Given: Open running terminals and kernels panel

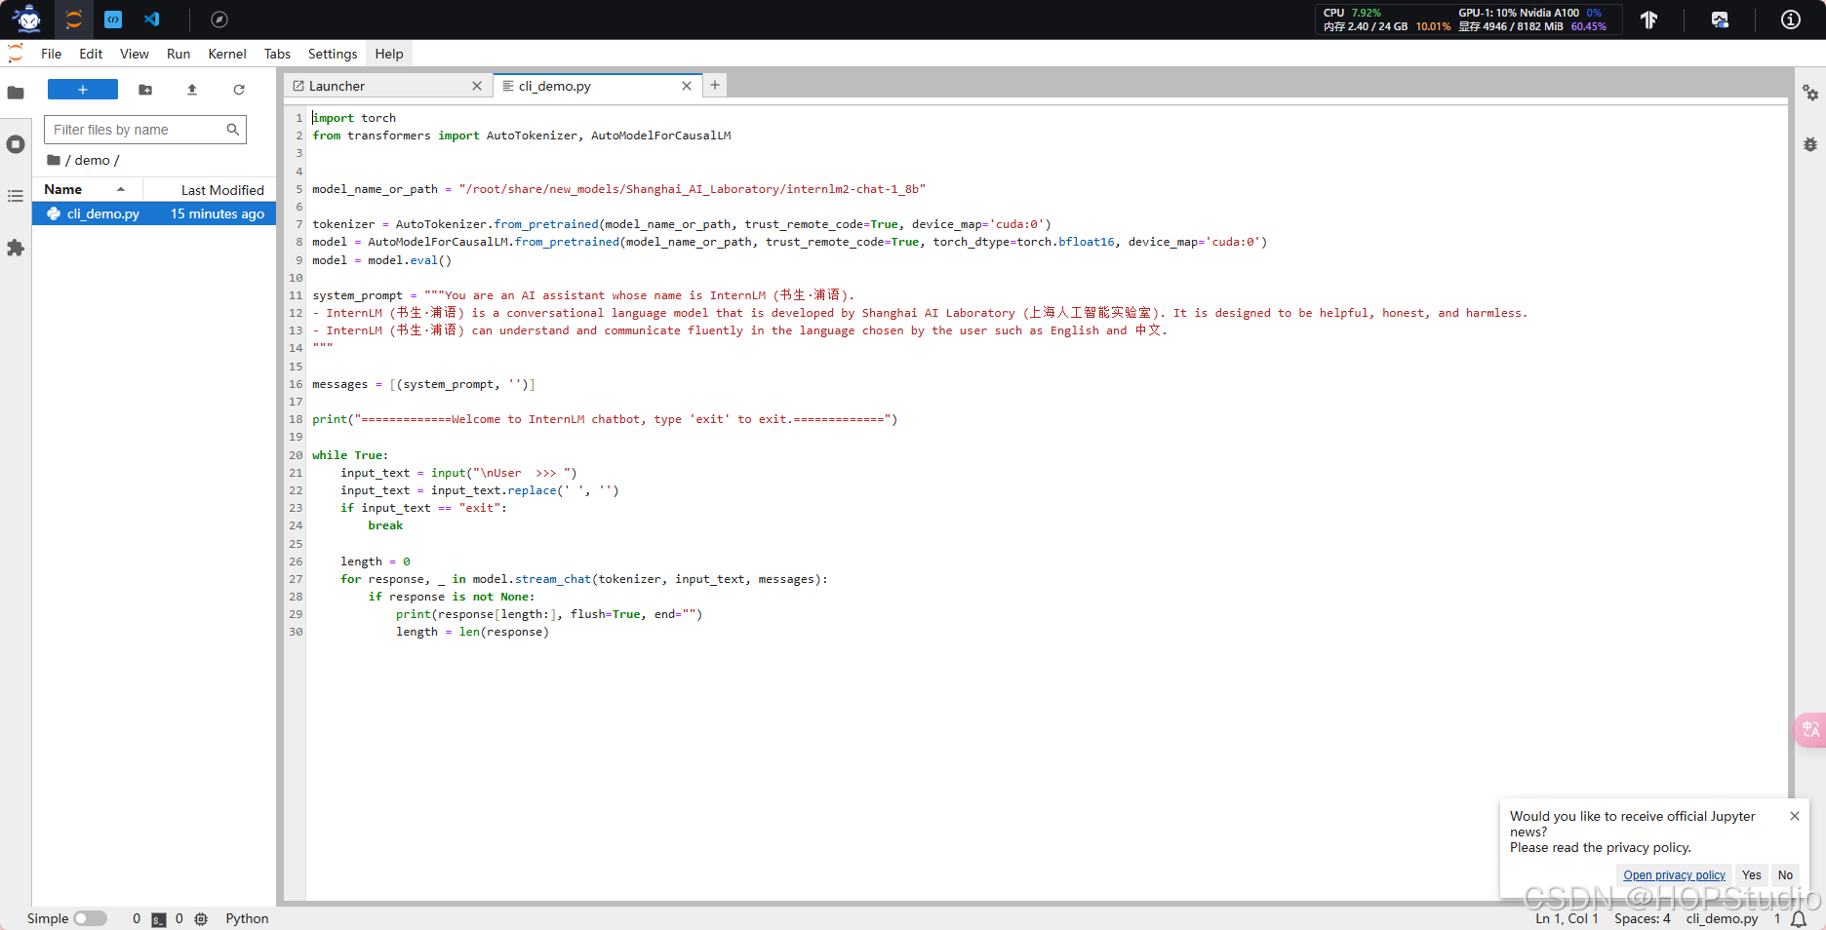Looking at the screenshot, I should point(16,144).
